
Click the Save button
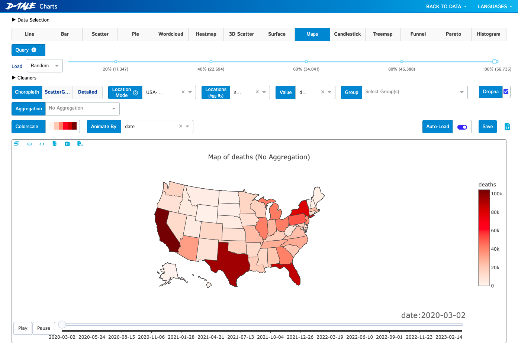click(x=488, y=127)
